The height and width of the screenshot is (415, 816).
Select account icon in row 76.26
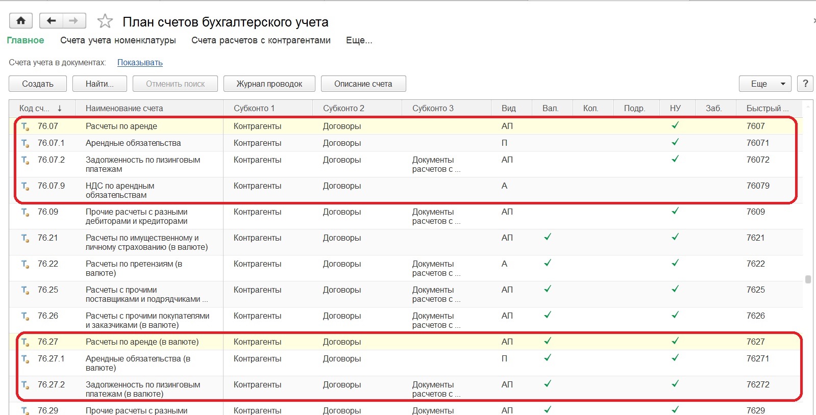point(25,316)
